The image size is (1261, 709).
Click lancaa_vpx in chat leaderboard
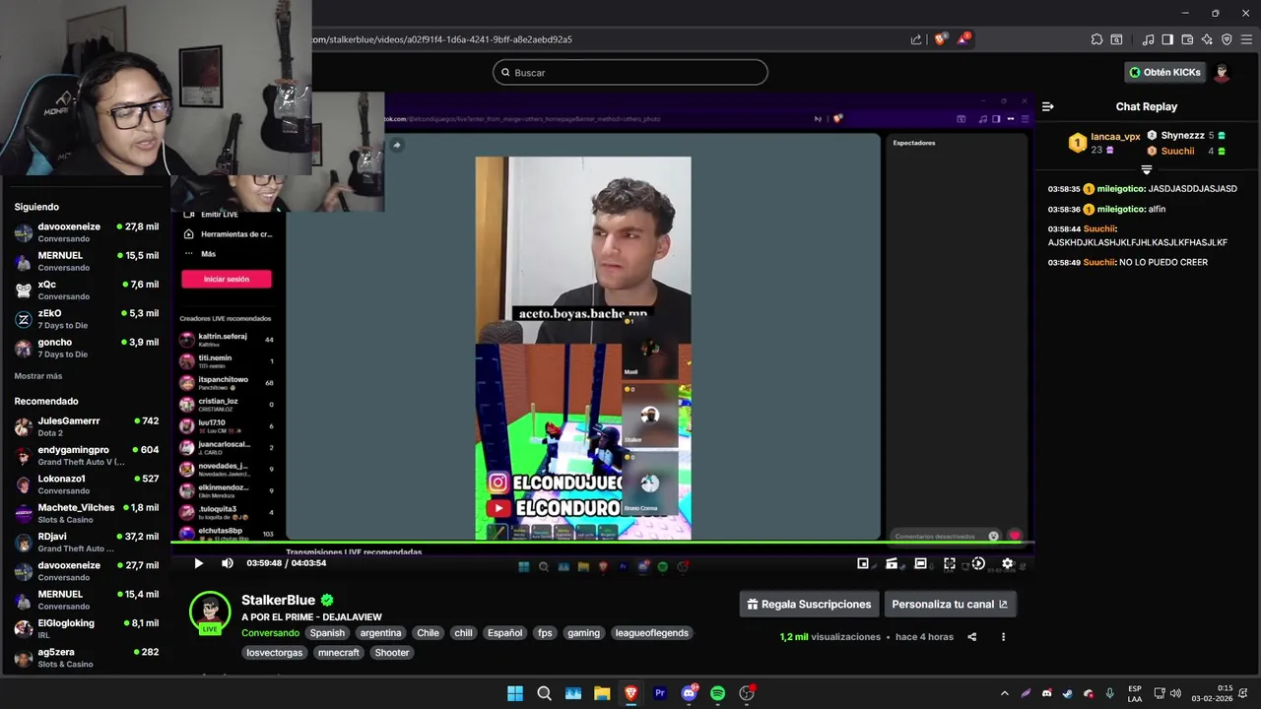1115,137
